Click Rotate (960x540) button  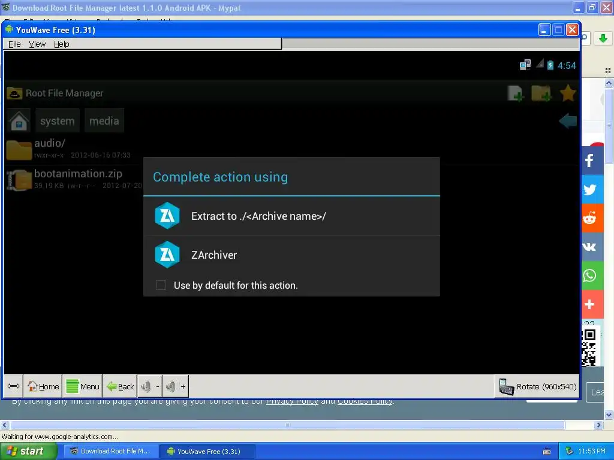pos(537,386)
